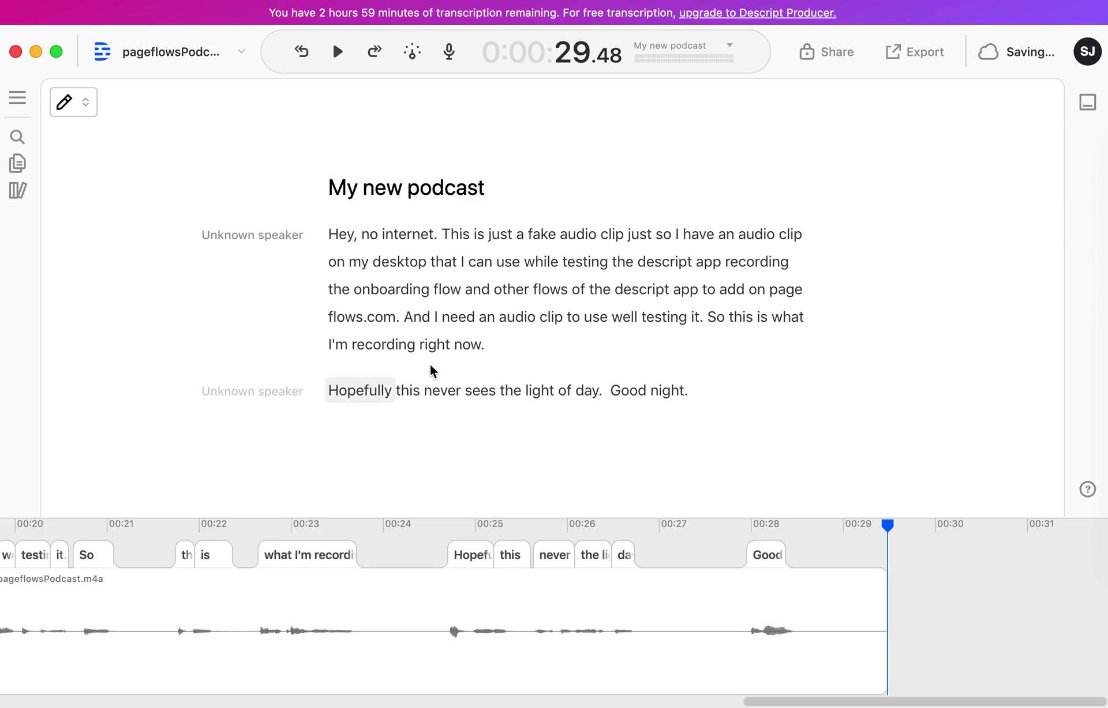This screenshot has height=708, width=1108.
Task: Select the Hopefu word clip in timeline
Action: 471,555
